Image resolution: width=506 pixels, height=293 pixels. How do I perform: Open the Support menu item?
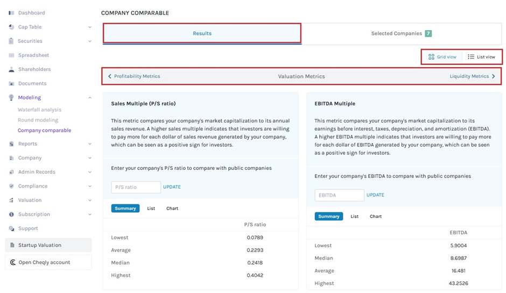tap(28, 228)
